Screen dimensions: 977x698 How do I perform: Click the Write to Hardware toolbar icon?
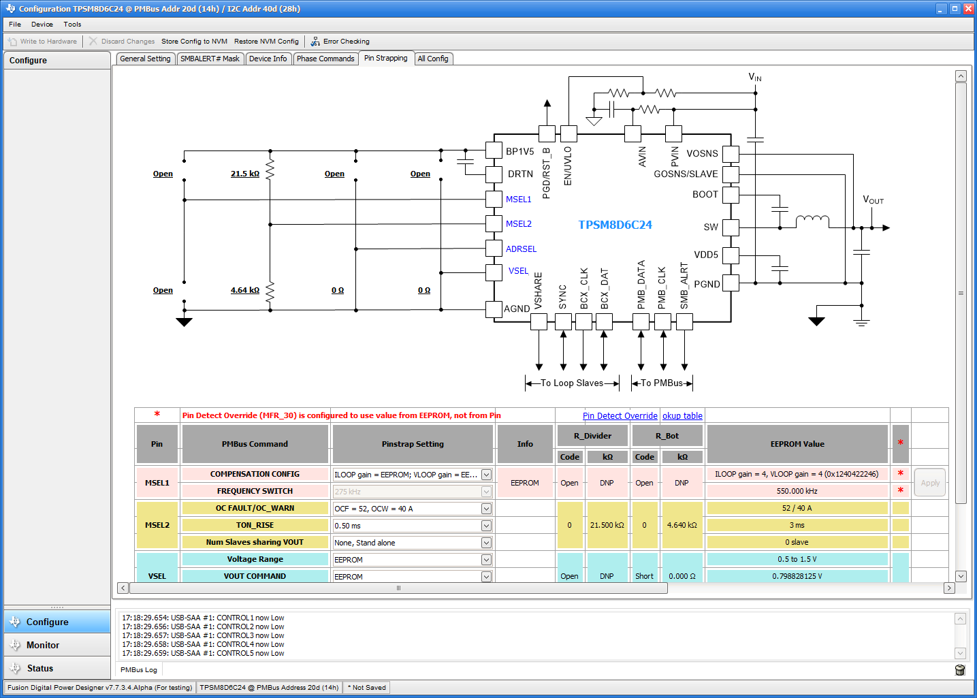[x=11, y=41]
